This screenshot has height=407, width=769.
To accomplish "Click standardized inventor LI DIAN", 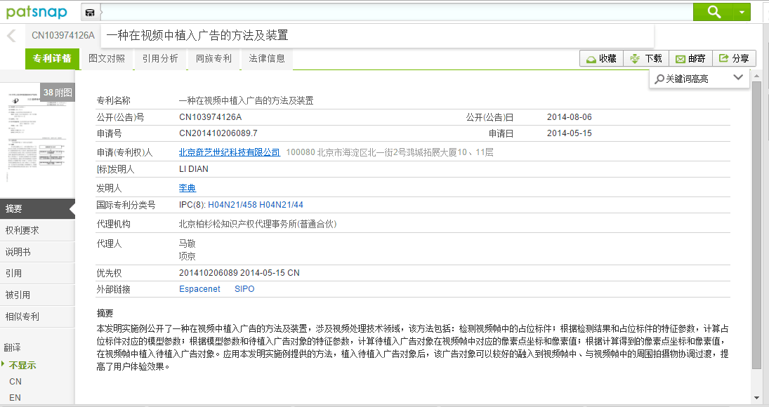I will (x=194, y=169).
